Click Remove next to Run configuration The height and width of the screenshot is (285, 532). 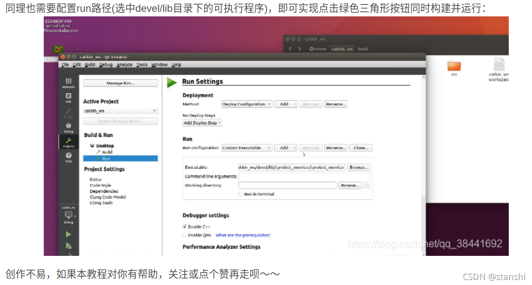(311, 148)
